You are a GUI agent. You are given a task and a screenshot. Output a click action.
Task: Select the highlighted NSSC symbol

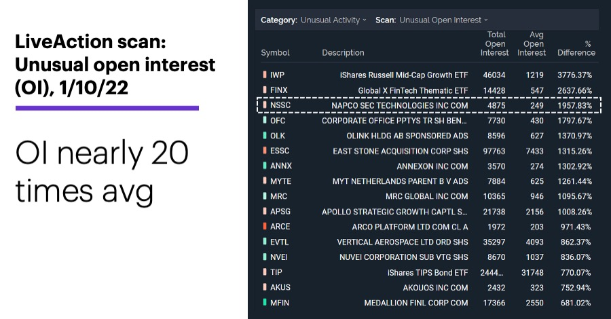(280, 105)
